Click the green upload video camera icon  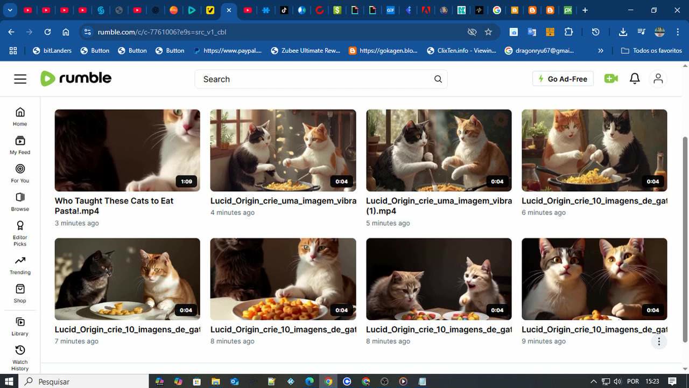point(611,79)
